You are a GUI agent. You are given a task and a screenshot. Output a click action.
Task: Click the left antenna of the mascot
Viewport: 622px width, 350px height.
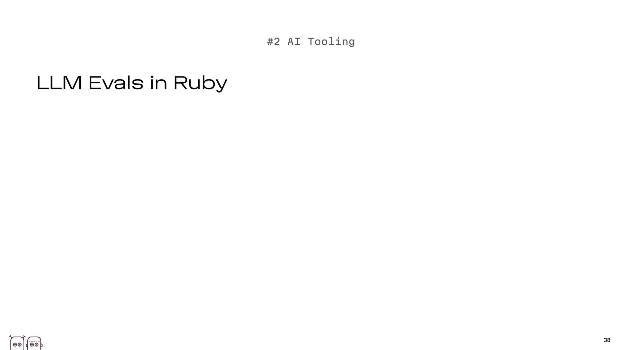click(x=10, y=337)
